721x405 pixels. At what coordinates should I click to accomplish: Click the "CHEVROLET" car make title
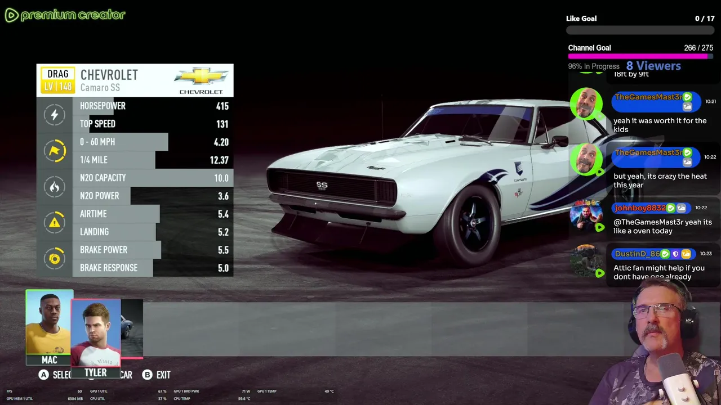(x=109, y=75)
